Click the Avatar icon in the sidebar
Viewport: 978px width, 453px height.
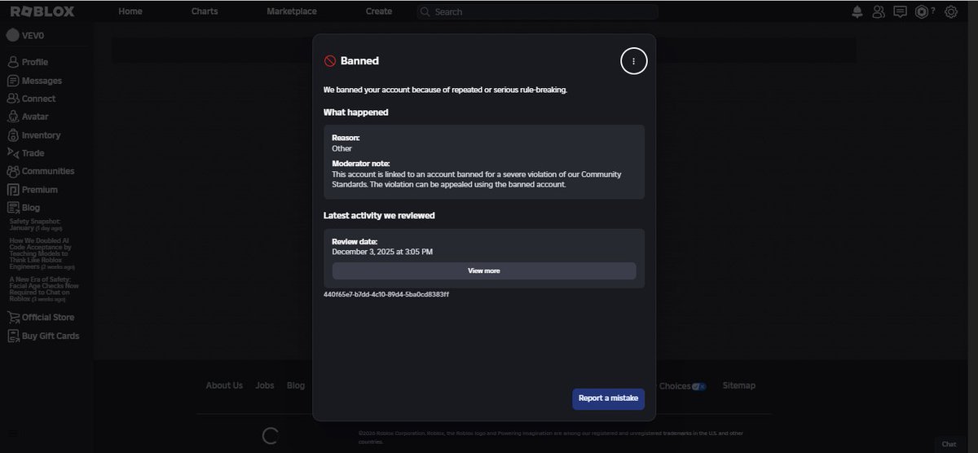(13, 117)
